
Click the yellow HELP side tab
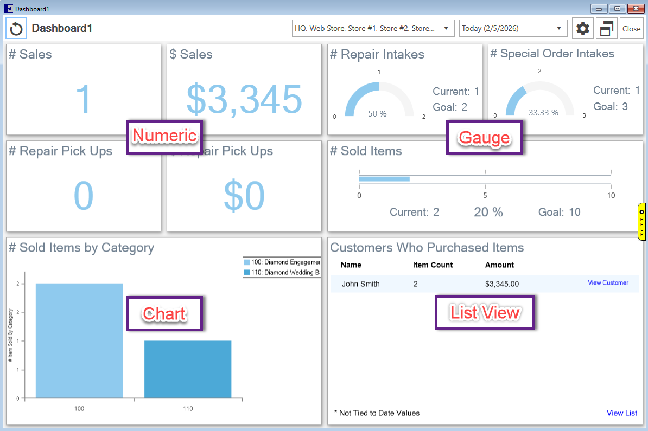(642, 221)
